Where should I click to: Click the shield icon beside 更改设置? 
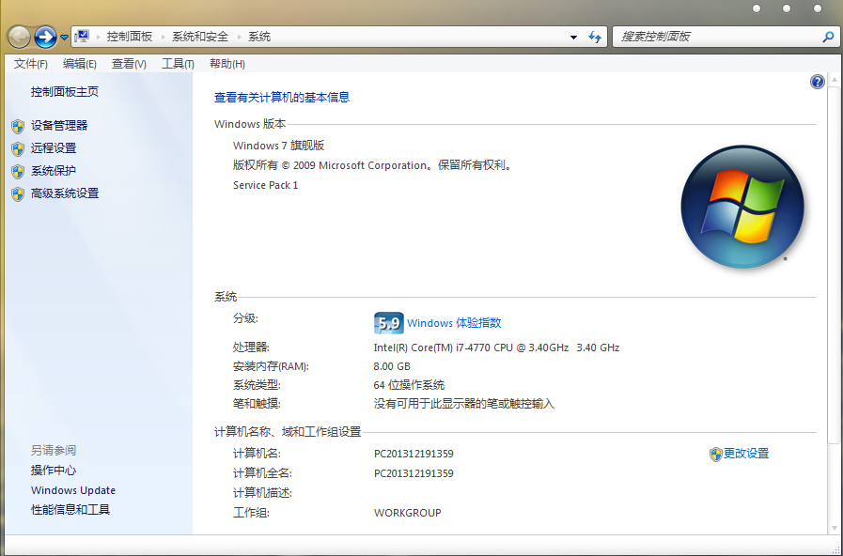click(x=715, y=455)
